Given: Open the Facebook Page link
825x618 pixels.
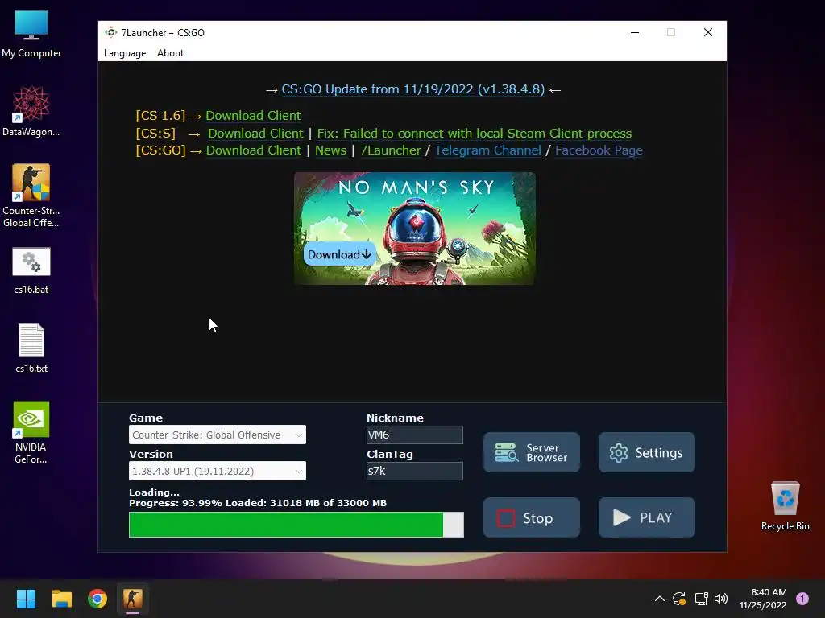Looking at the screenshot, I should 599,150.
